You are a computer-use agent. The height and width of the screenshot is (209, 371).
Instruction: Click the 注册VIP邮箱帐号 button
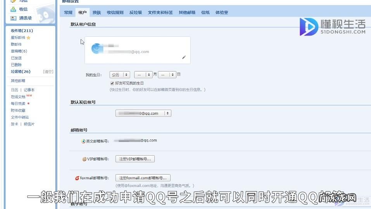tap(135, 159)
